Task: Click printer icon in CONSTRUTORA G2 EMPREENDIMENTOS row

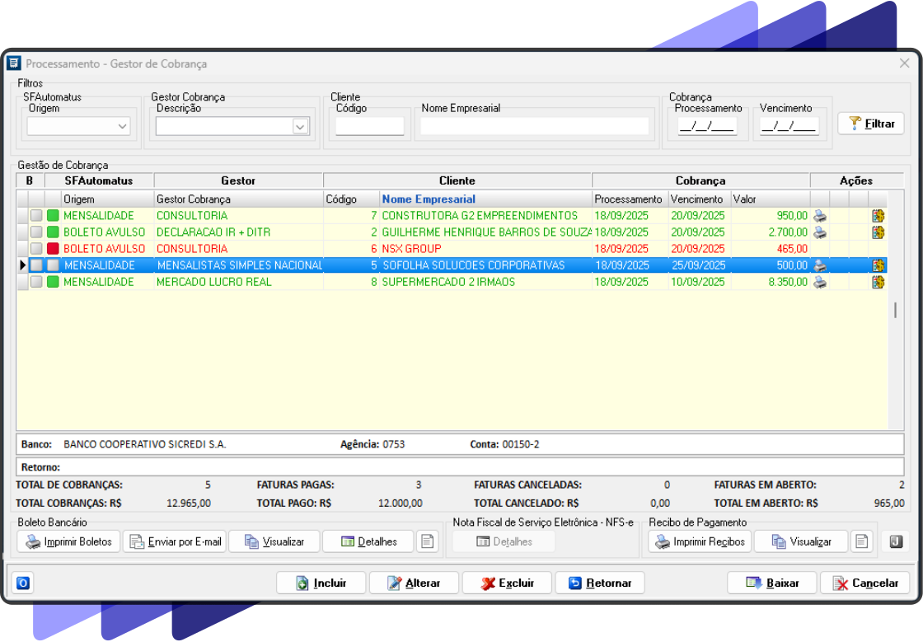Action: [819, 216]
